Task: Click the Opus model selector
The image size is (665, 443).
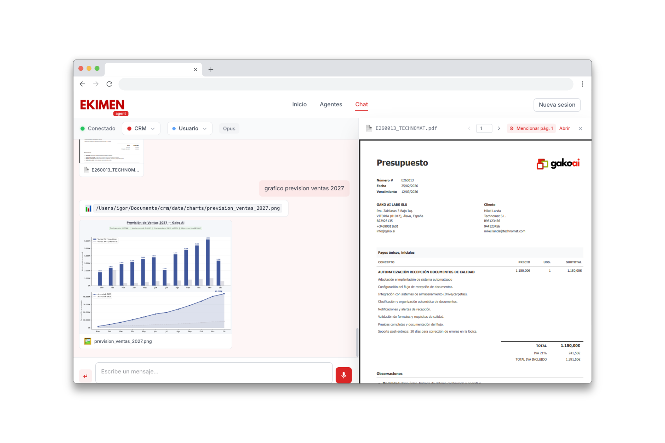Action: (229, 128)
